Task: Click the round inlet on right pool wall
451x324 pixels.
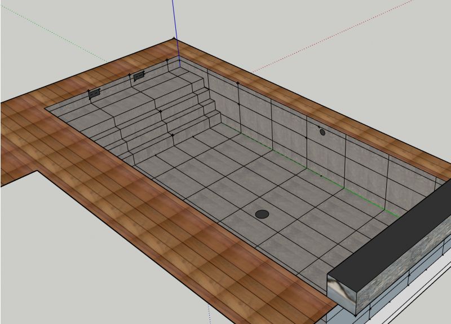Action: (322, 132)
